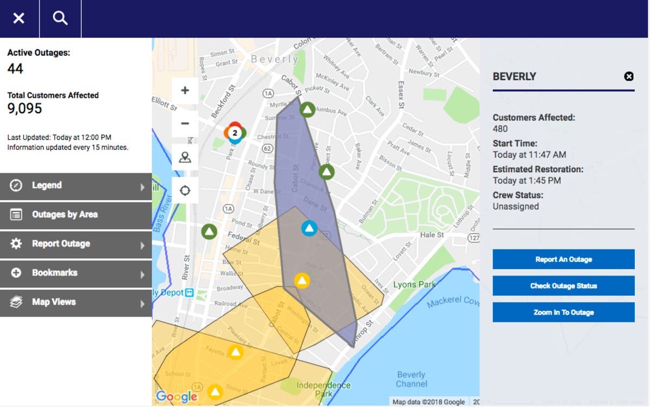Click the map pin location icon
Screen dimensions: 650x407
pos(185,157)
